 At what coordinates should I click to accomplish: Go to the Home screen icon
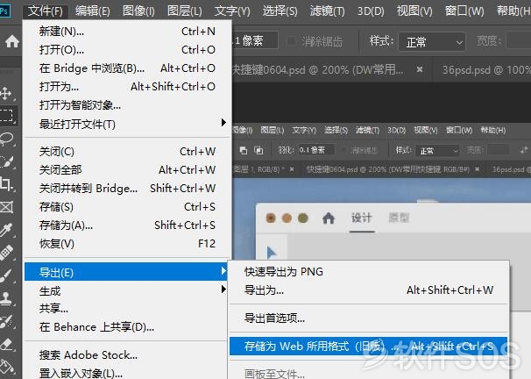coord(12,41)
